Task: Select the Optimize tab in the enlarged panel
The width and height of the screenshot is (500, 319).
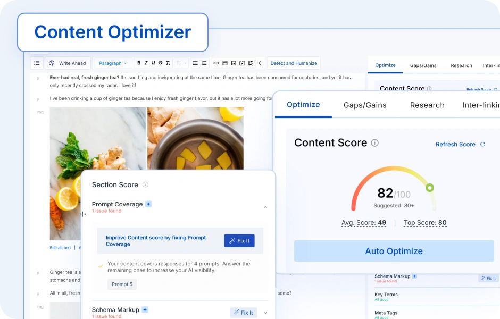Action: [303, 105]
